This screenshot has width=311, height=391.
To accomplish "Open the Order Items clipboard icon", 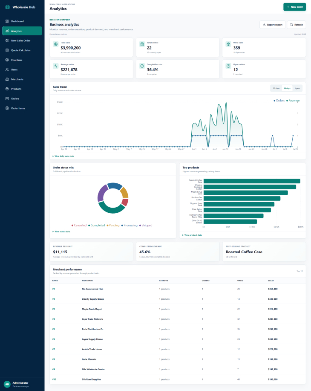I will pyautogui.click(x=7, y=108).
